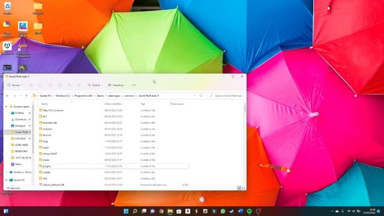Click Programmi (x86) breadcrumb
The height and width of the screenshot is (216, 384).
click(x=83, y=96)
